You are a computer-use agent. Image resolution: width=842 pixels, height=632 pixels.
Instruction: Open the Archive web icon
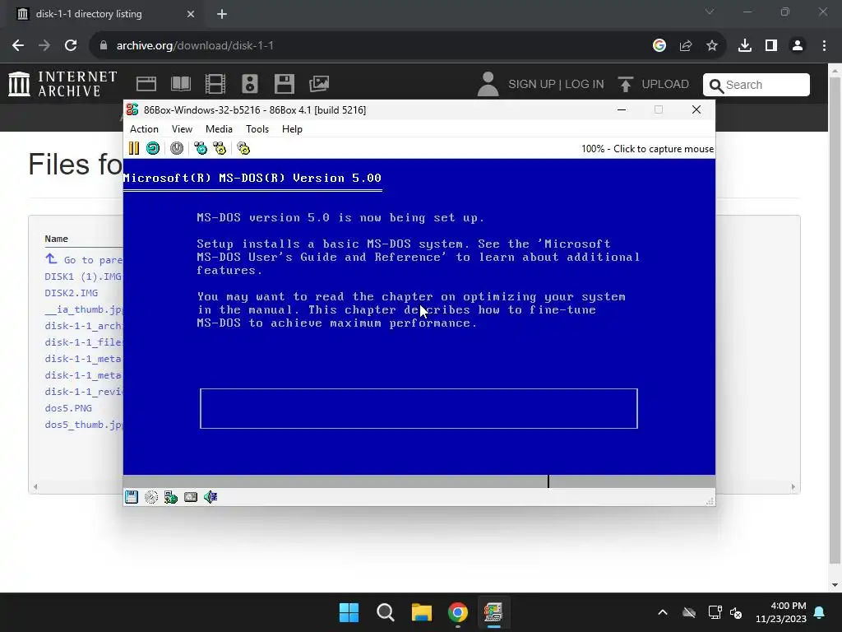[146, 84]
